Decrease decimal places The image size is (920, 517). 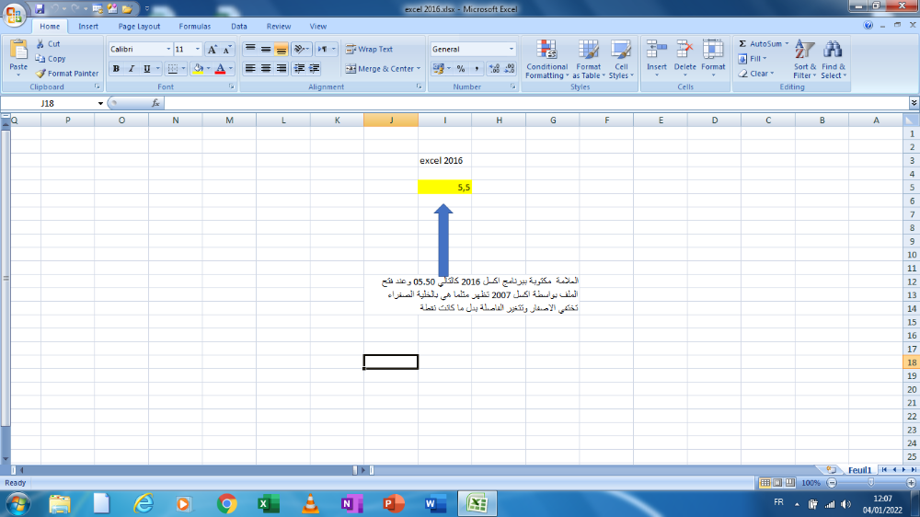point(510,69)
